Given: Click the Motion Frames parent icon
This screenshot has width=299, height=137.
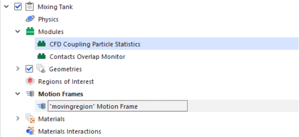Looking at the screenshot, I should (30, 94).
